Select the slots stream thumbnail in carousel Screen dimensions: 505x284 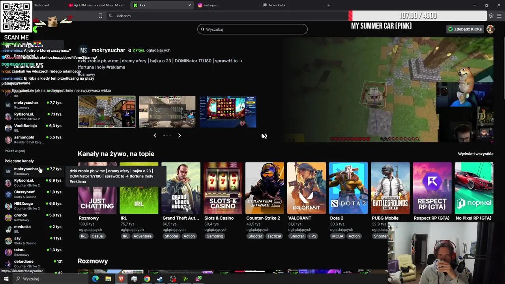tap(228, 112)
